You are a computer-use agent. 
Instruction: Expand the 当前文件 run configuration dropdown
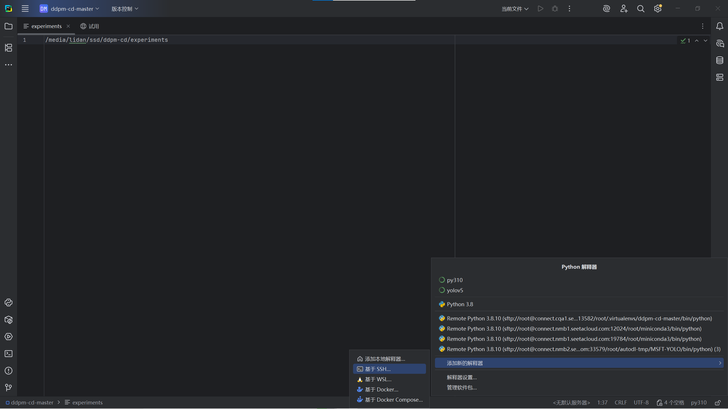pyautogui.click(x=515, y=9)
